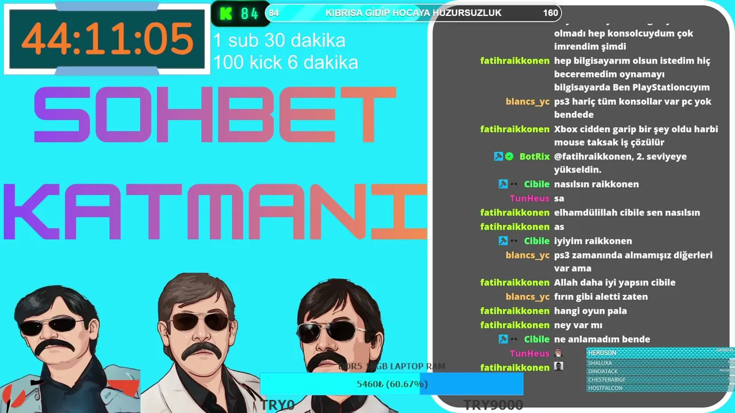
Task: Open the TunHeus username beside the 'sa' message
Action: (529, 198)
